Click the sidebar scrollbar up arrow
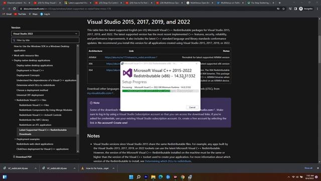Viewport: 321px width, 181px height. (78, 46)
